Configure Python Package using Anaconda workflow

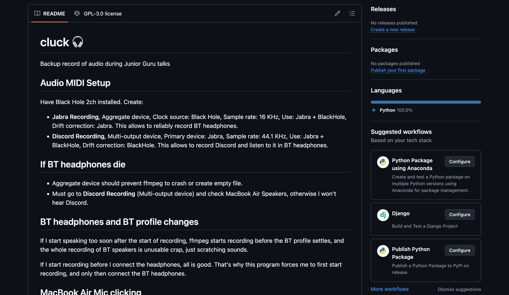coord(459,162)
